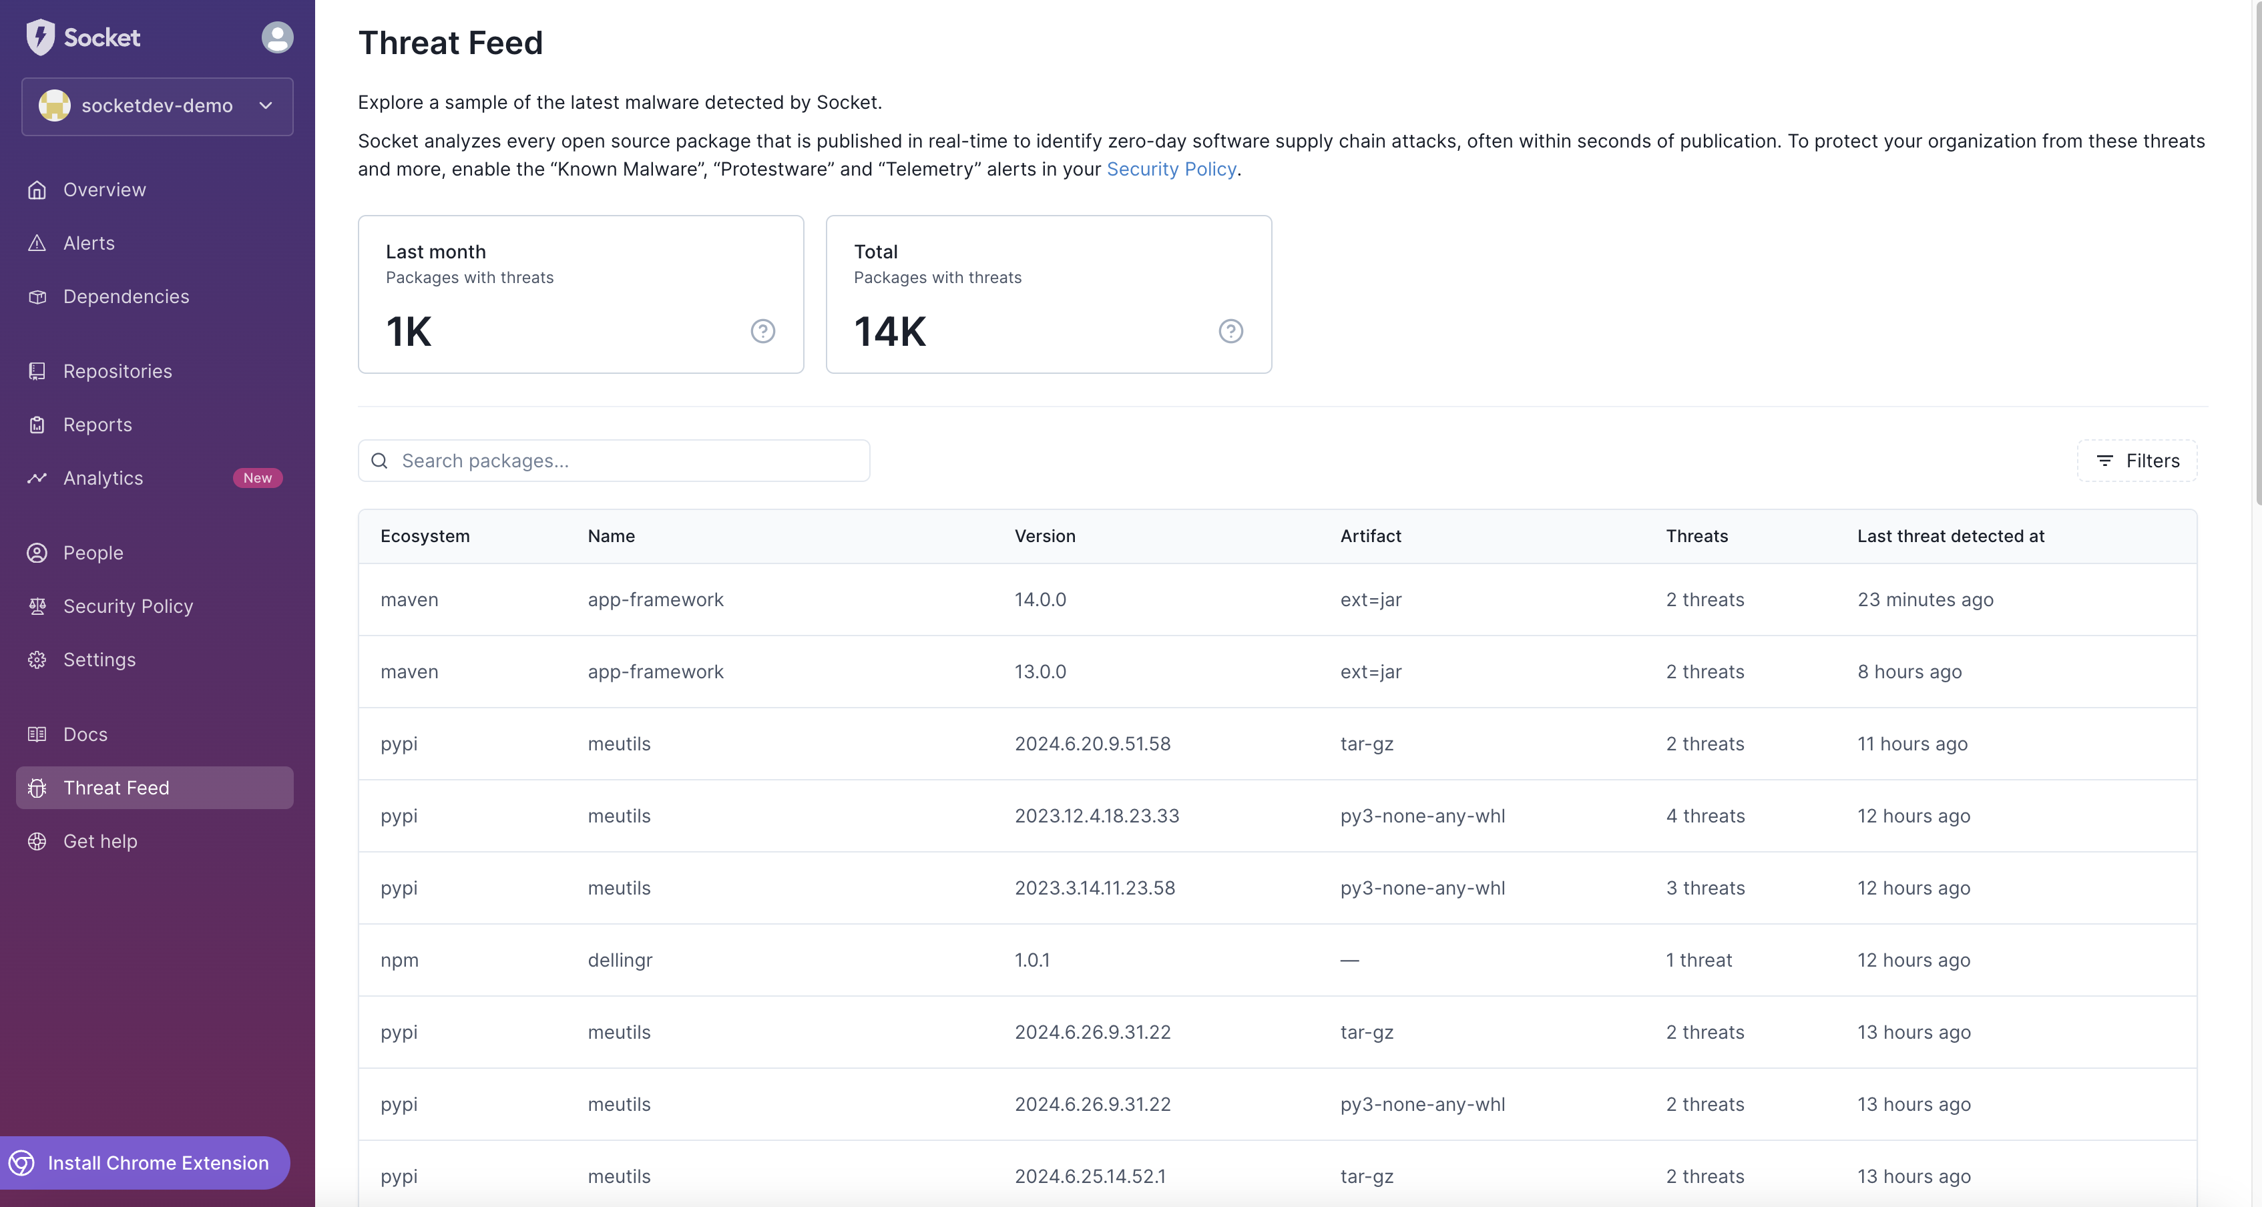Go to Alerts in sidebar
The width and height of the screenshot is (2262, 1207).
pyautogui.click(x=154, y=243)
